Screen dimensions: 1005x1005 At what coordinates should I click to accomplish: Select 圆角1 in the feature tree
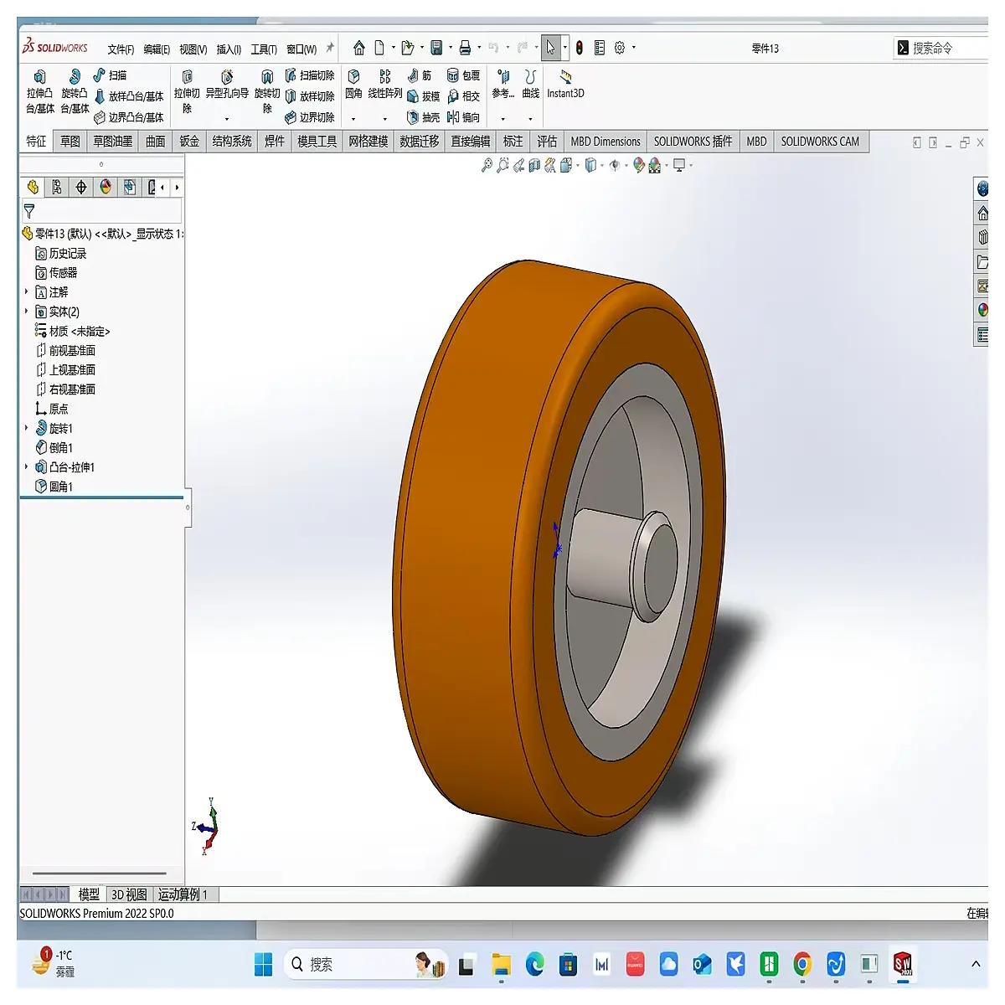click(x=54, y=486)
